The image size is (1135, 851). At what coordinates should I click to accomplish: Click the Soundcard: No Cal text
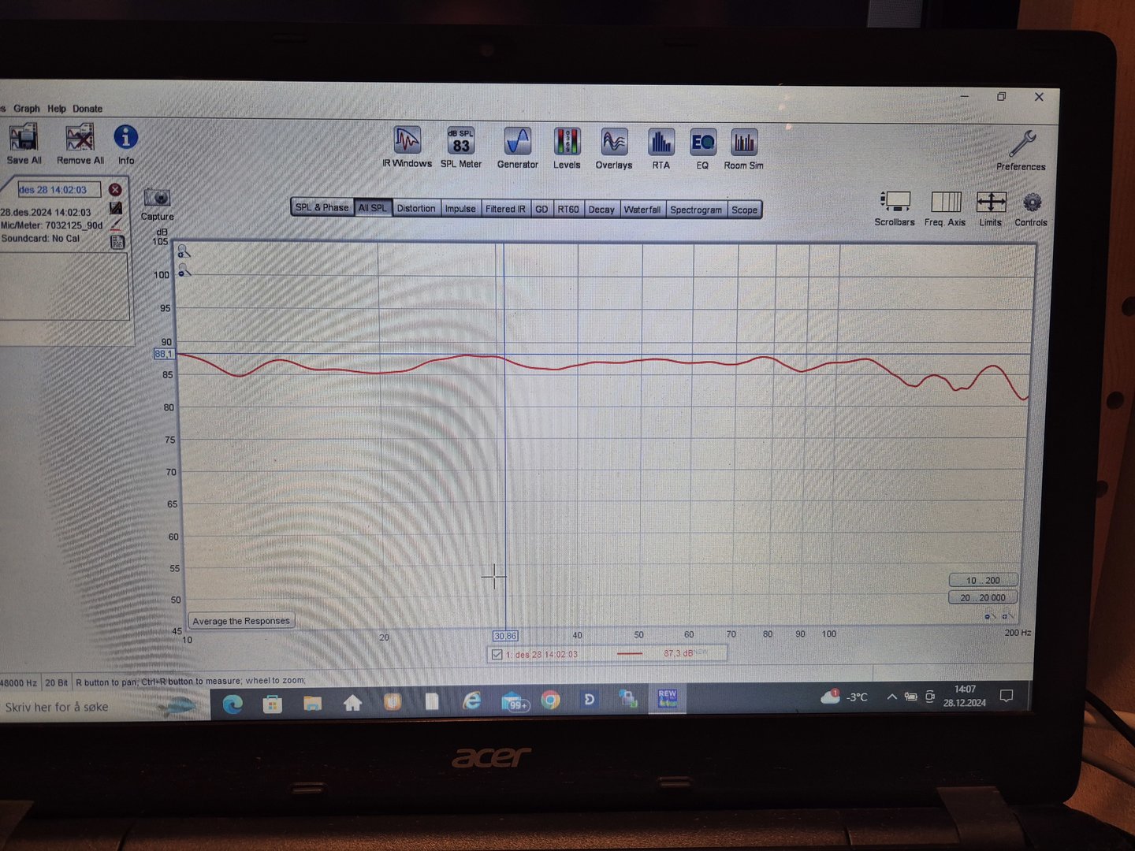click(x=41, y=239)
